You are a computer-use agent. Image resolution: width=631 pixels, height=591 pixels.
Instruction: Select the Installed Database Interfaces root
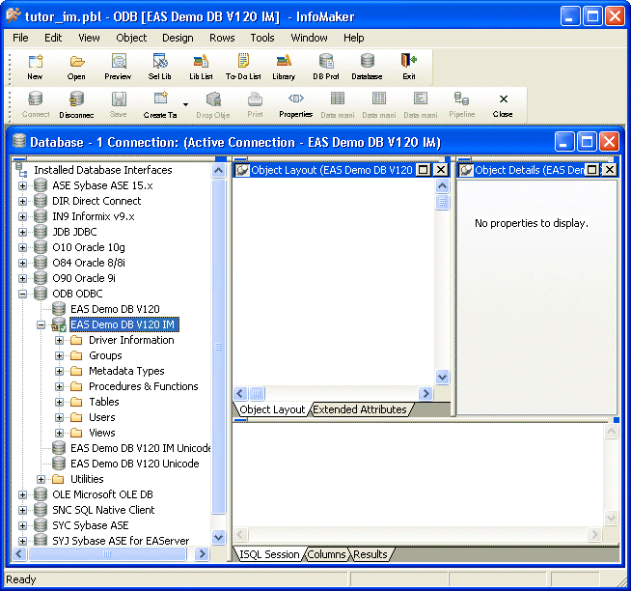tap(102, 170)
